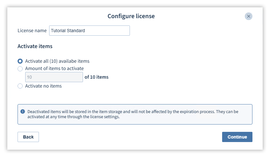Choose Amount of items to activate radio

20,69
